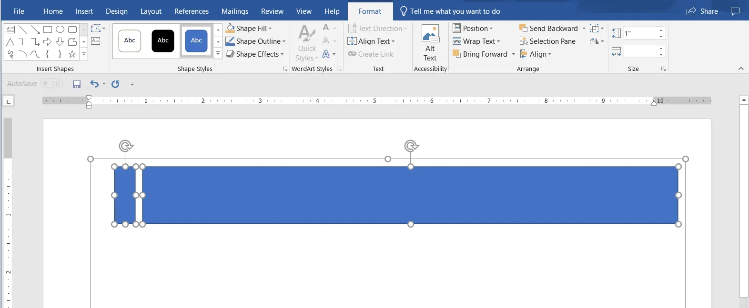Apply the black Abc shape style swatch
This screenshot has width=749, height=308.
(163, 40)
